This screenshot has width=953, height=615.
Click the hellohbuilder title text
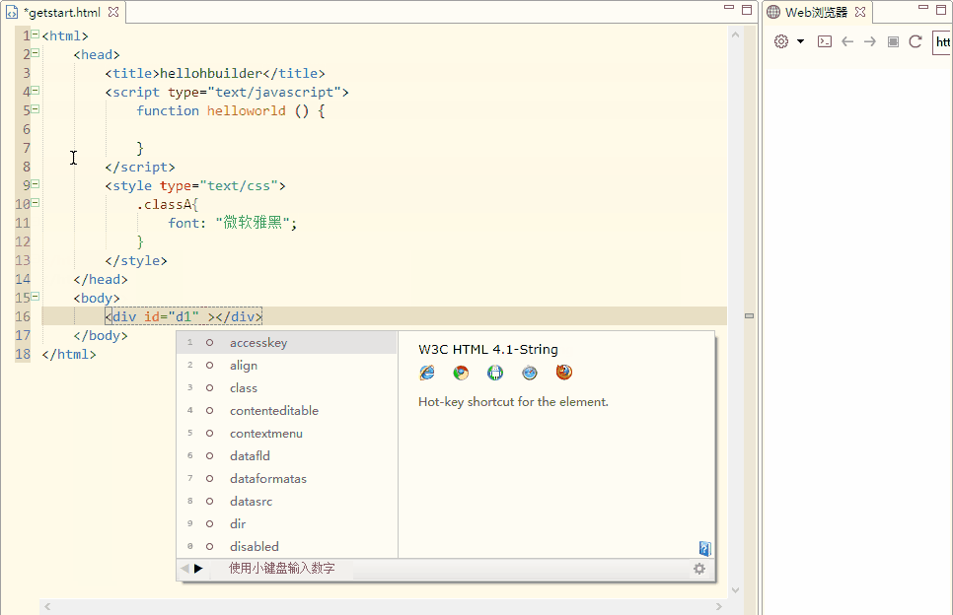click(x=211, y=74)
